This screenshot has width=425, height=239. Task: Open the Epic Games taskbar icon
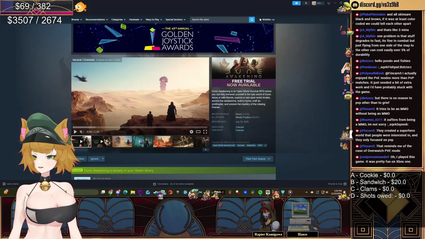tap(178, 192)
